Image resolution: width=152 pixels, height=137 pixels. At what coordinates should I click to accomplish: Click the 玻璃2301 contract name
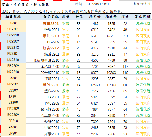tap(51, 24)
